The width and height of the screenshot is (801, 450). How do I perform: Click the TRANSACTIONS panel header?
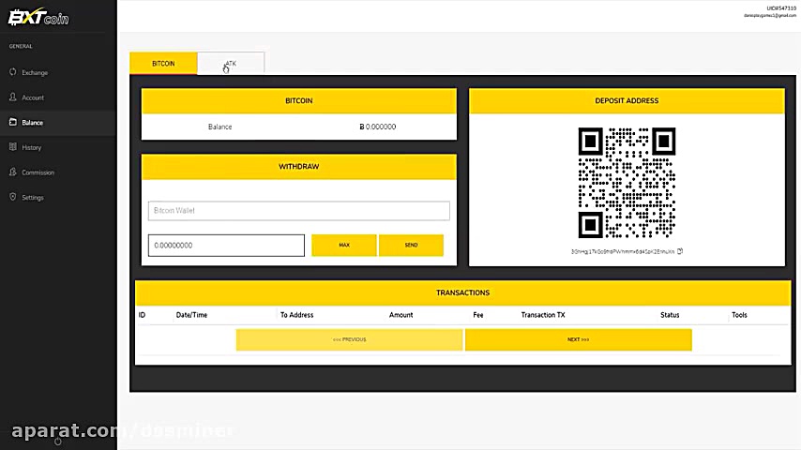click(462, 292)
